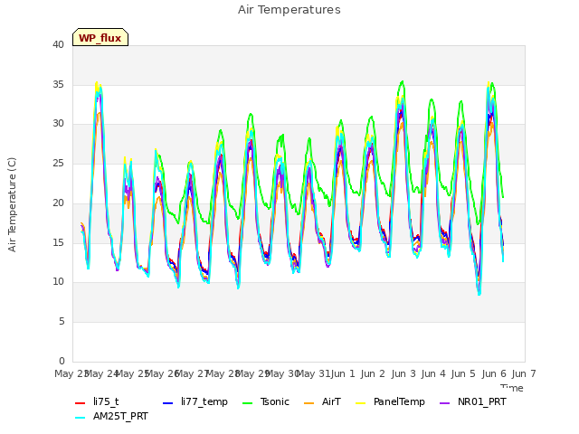579x434 pixels.
Task: Click the Jun 4 x-axis label
Action: tap(433, 373)
